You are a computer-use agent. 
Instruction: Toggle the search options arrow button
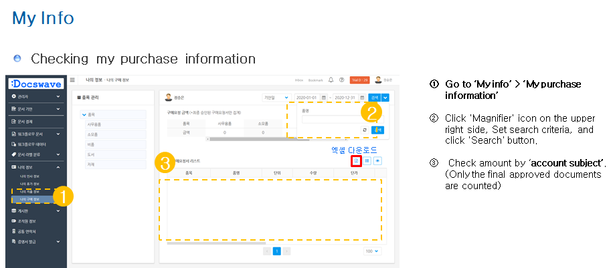click(x=385, y=98)
